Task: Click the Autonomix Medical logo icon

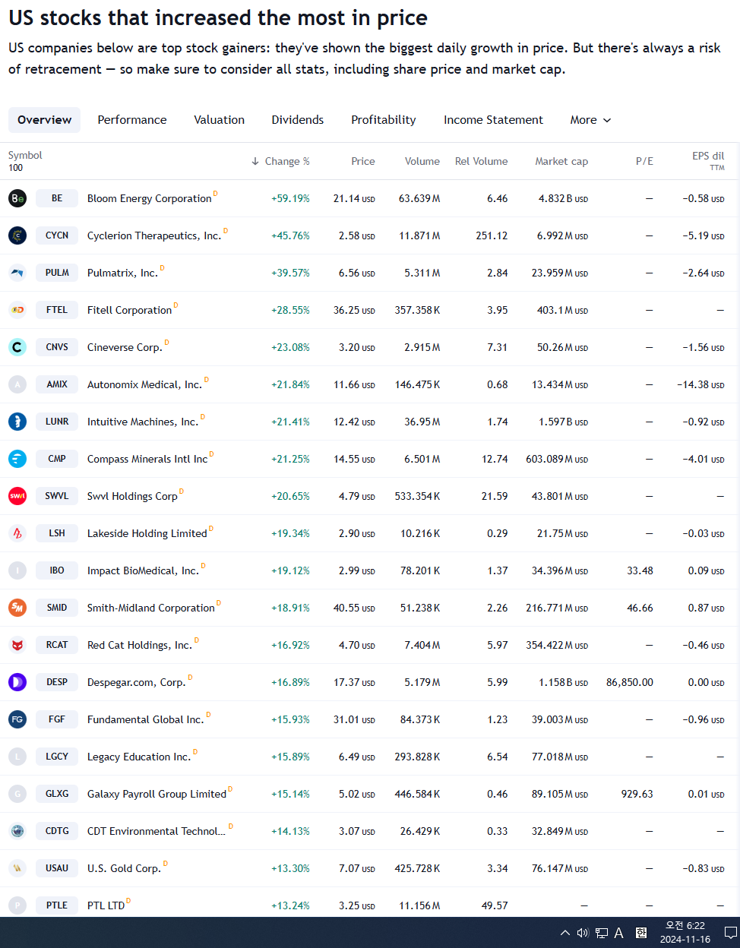Action: point(17,384)
